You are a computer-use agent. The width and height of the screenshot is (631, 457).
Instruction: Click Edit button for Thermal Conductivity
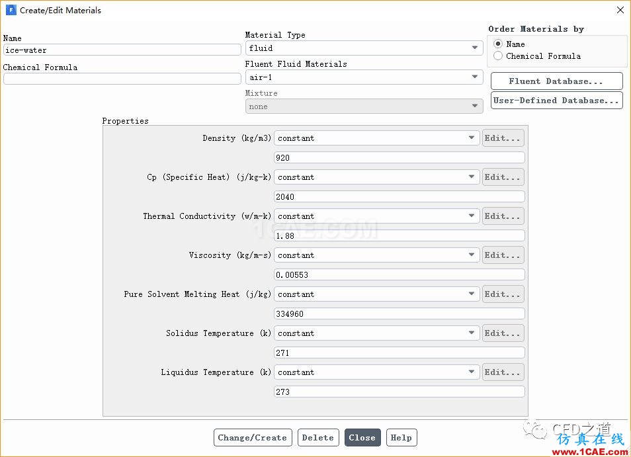pos(503,216)
